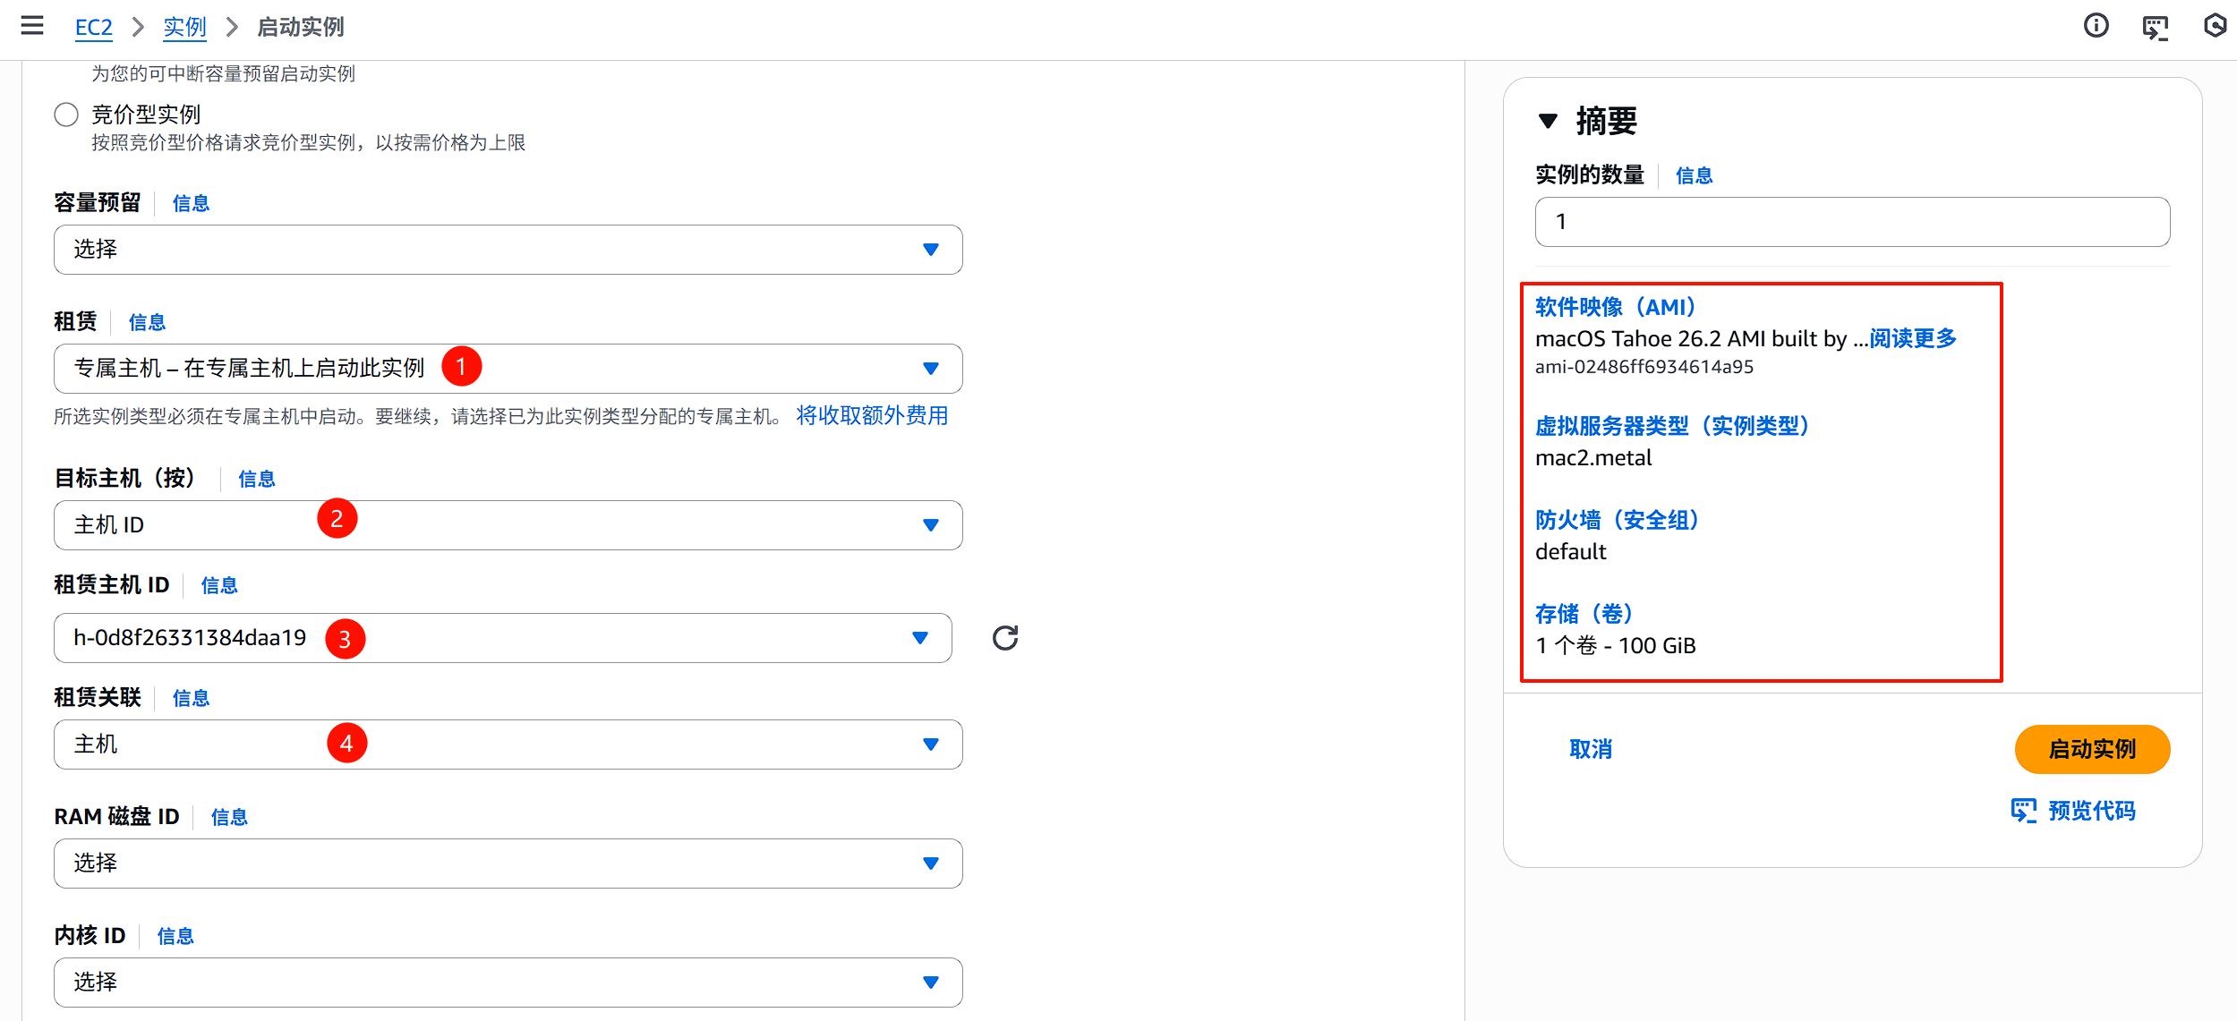2237x1021 pixels.
Task: Navigate to EC2 via breadcrumb link
Action: (x=93, y=28)
